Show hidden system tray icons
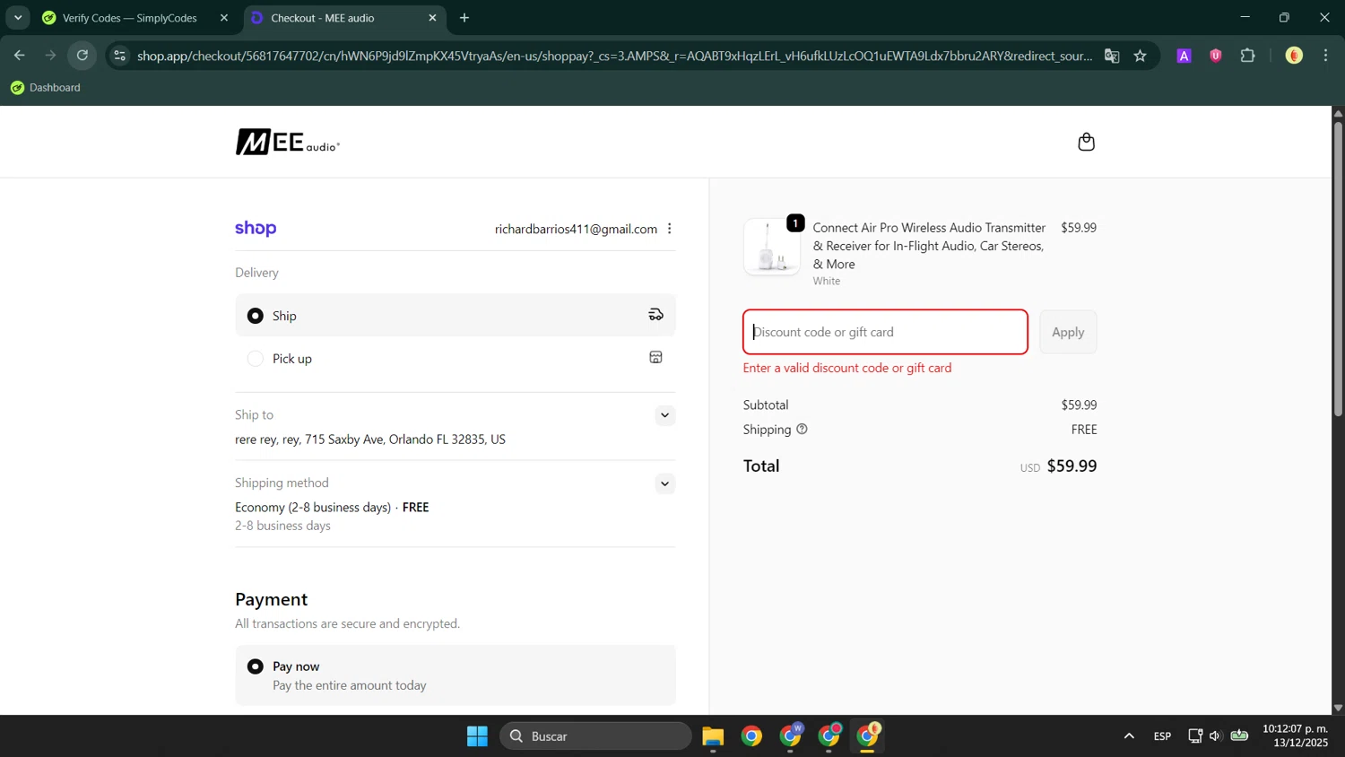The image size is (1345, 757). point(1129,736)
